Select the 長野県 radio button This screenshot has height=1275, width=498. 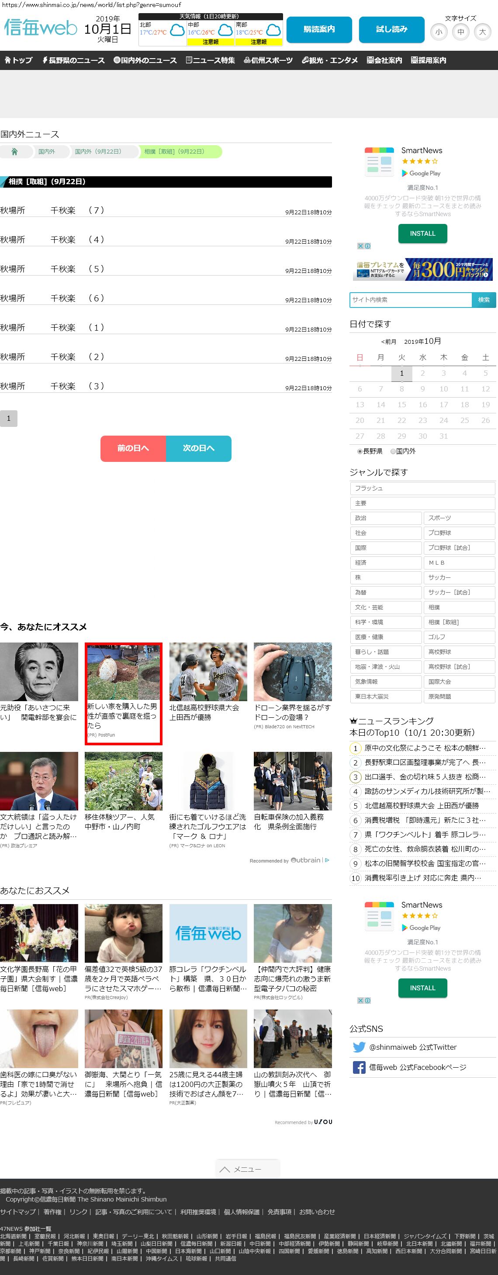[360, 451]
